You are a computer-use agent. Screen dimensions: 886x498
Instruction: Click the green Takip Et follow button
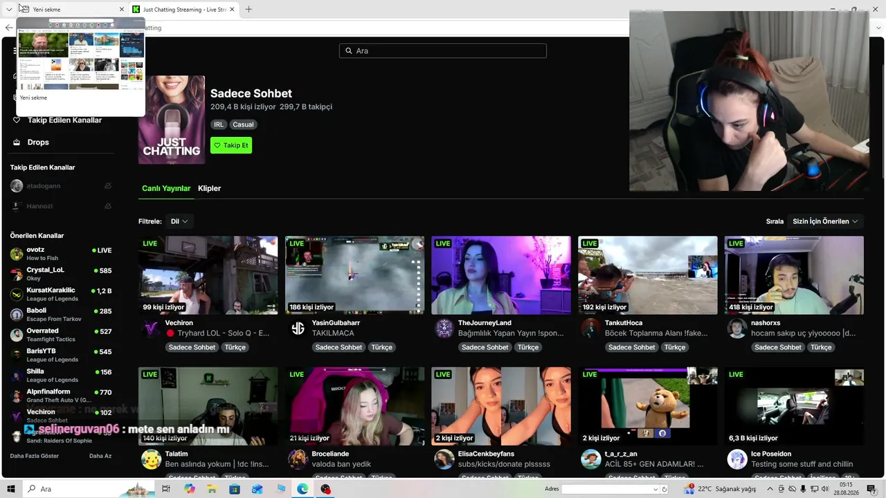231,145
